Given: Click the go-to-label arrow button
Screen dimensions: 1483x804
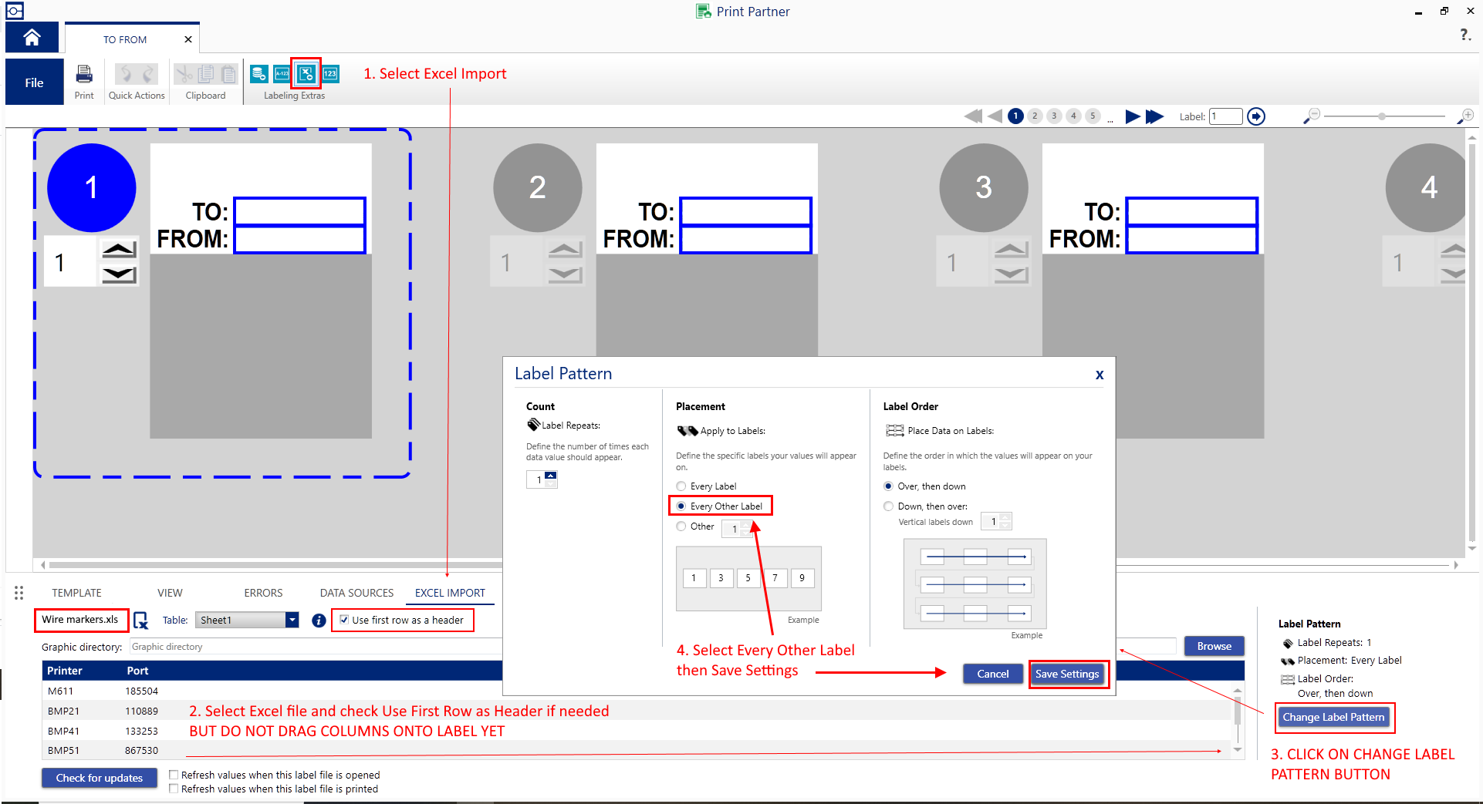Looking at the screenshot, I should tap(1256, 116).
